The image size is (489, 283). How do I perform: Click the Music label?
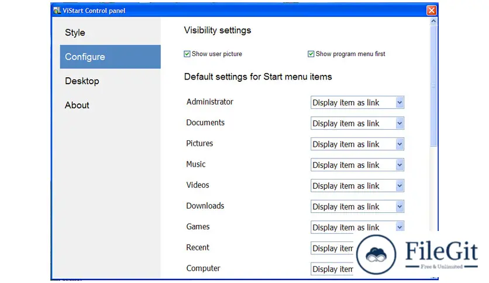coord(196,164)
